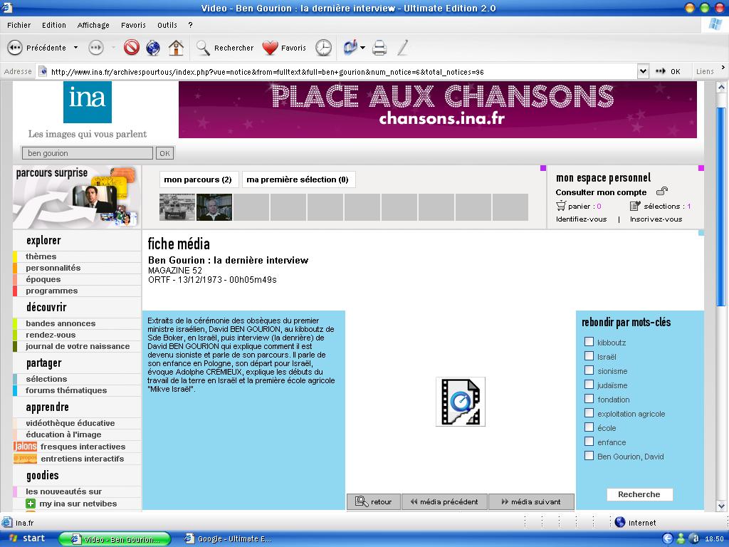Screen dimensions: 729x547
Task: Expand the Liens toolbar chevron
Action: click(x=723, y=68)
